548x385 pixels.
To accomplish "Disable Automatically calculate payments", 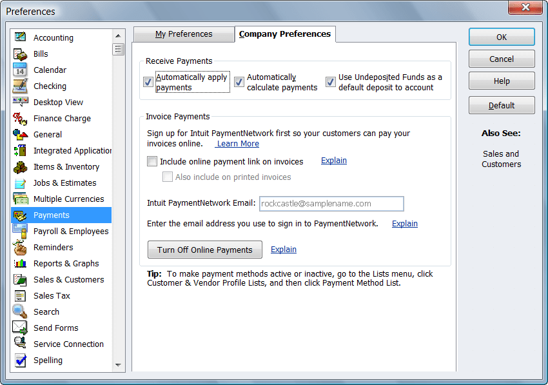I will click(239, 82).
